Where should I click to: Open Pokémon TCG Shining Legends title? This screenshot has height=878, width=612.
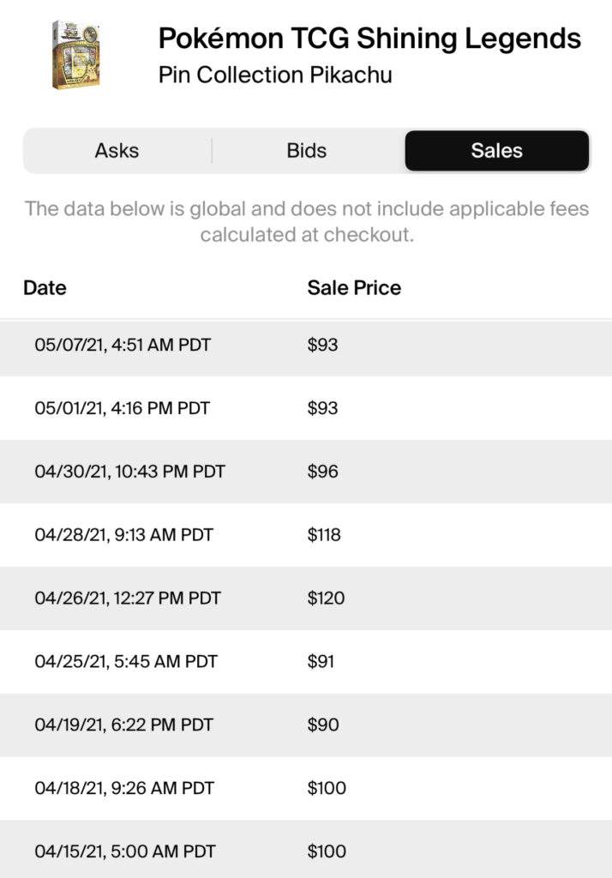369,39
